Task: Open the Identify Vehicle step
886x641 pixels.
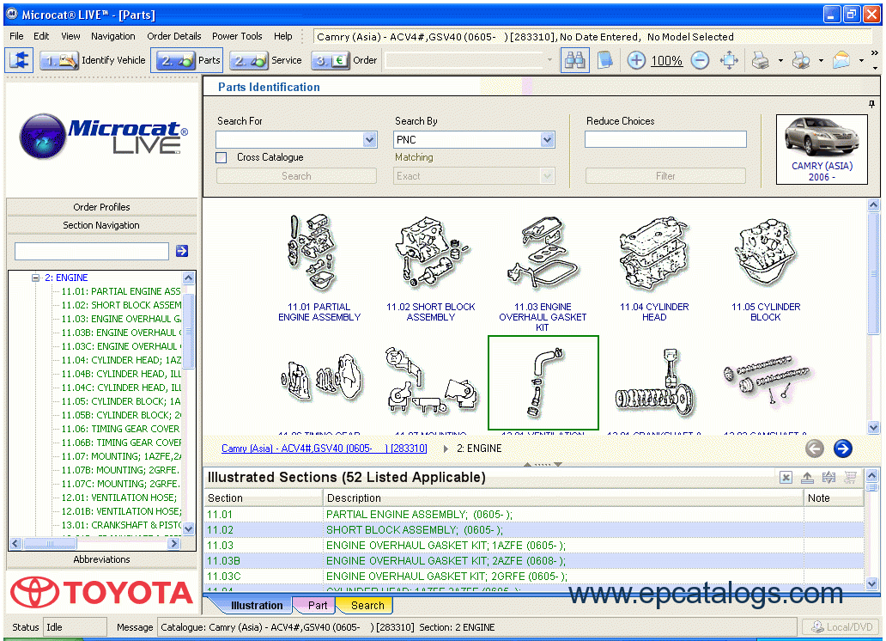Action: pyautogui.click(x=94, y=60)
